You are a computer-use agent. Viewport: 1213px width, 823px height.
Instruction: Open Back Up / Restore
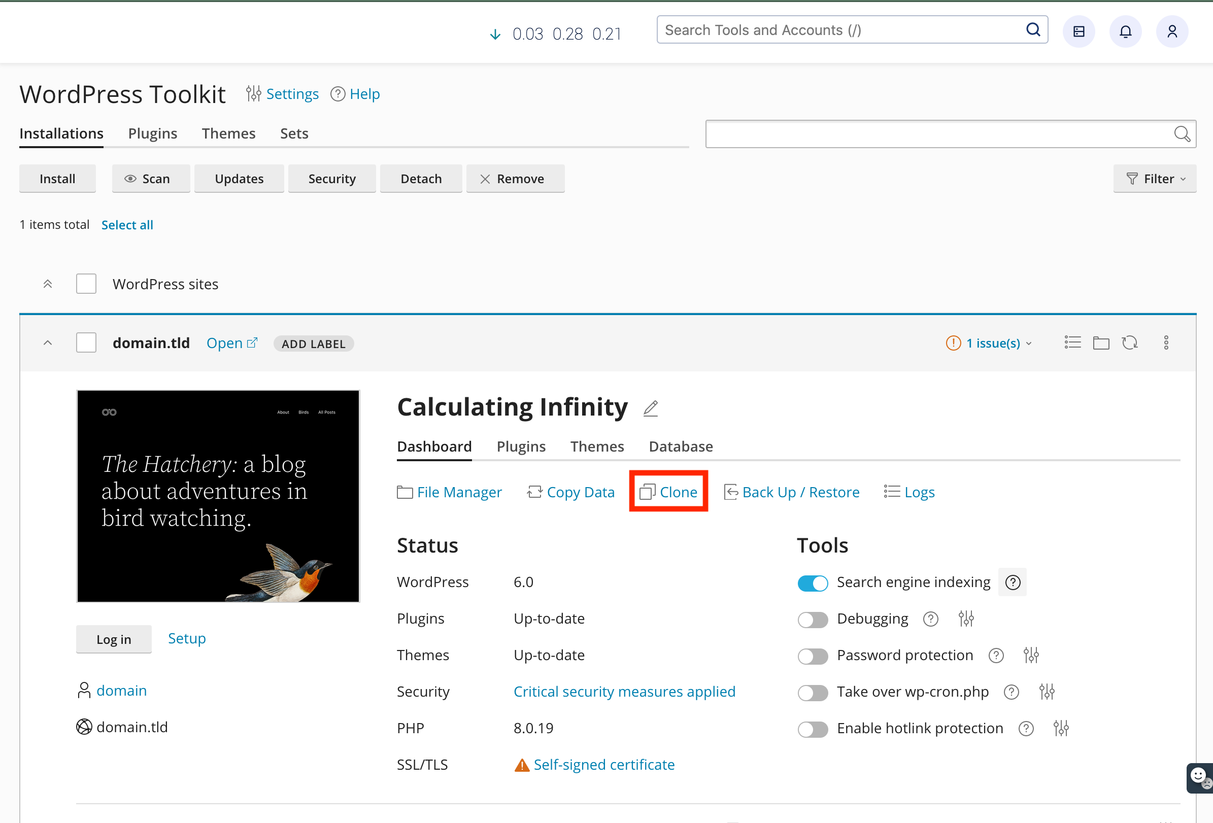point(791,492)
